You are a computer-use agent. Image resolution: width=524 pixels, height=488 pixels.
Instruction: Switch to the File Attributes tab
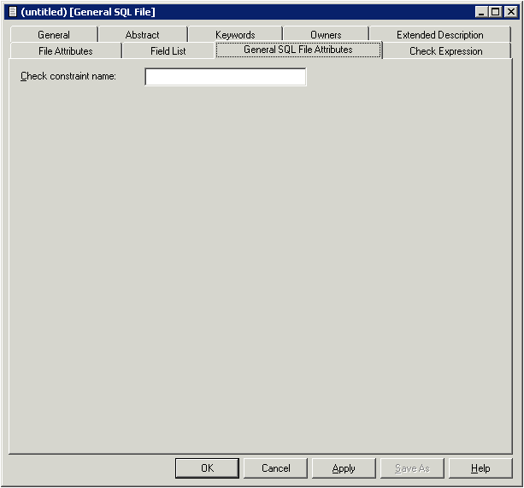click(66, 51)
